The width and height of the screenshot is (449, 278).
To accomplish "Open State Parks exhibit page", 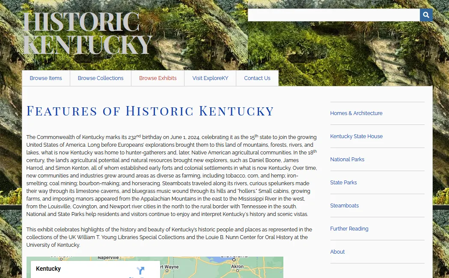I will [343, 183].
